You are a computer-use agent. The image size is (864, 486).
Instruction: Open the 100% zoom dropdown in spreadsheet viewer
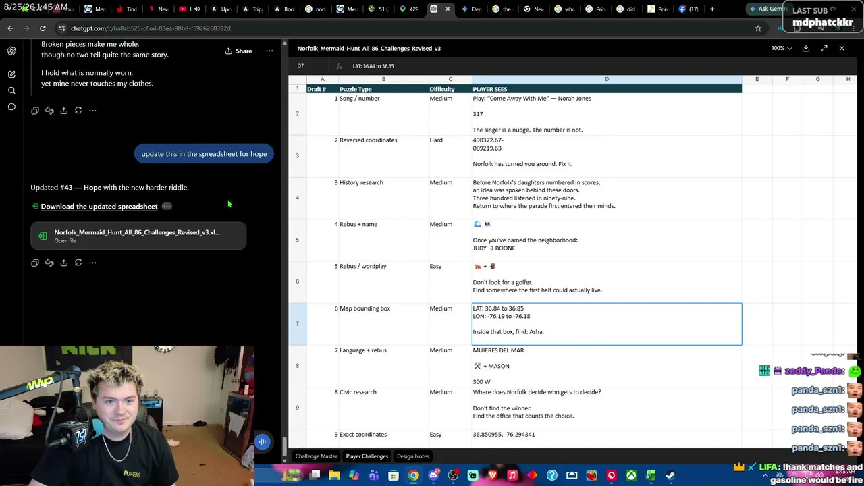coord(782,49)
